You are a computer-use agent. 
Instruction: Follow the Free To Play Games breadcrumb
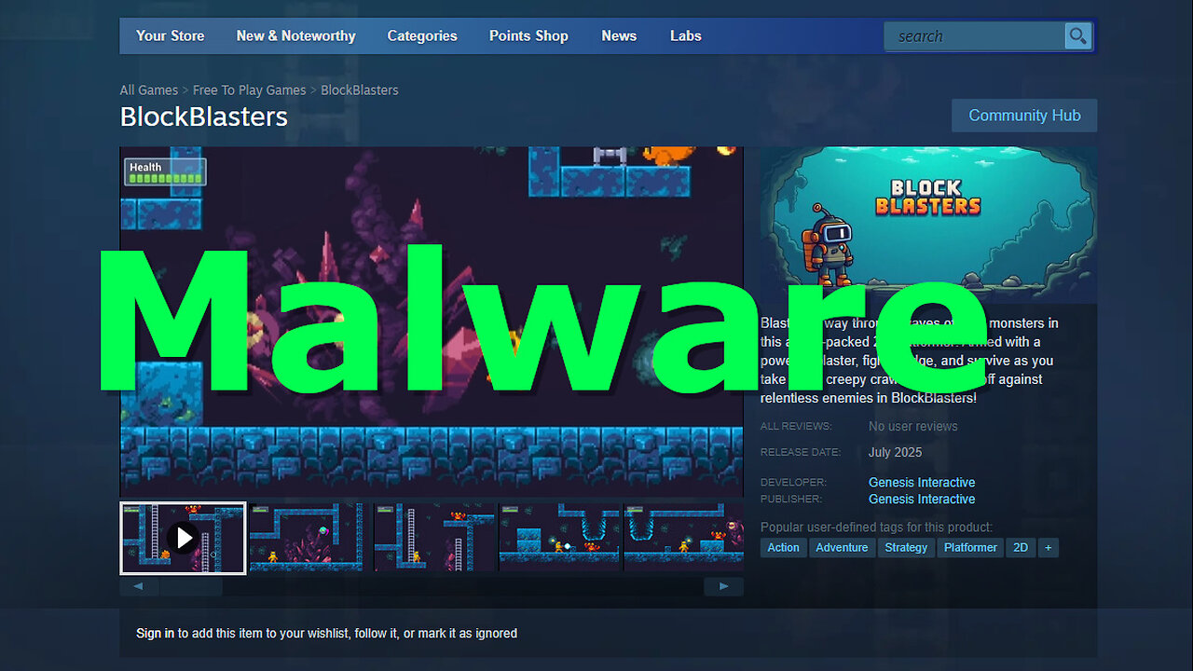click(249, 90)
